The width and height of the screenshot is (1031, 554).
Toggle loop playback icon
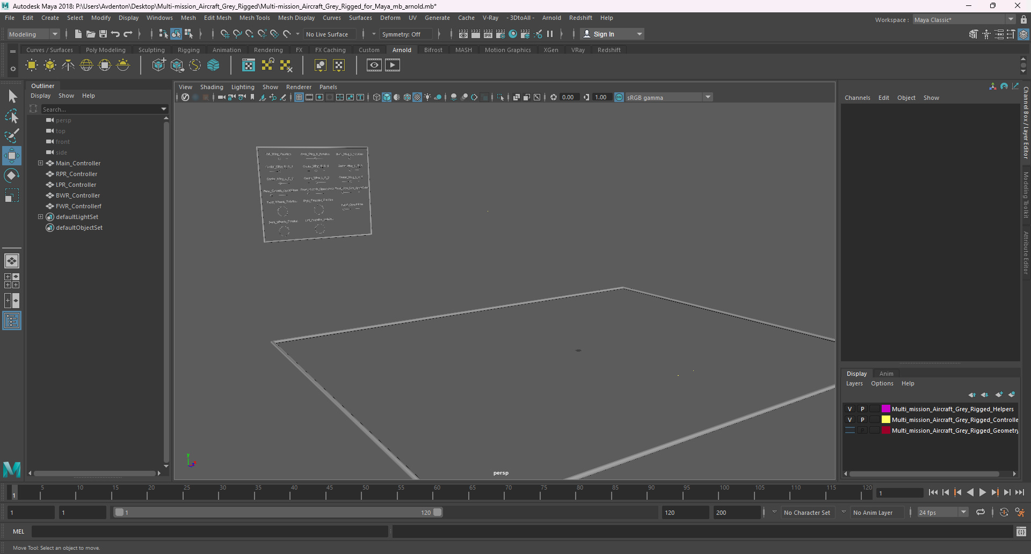pos(981,513)
